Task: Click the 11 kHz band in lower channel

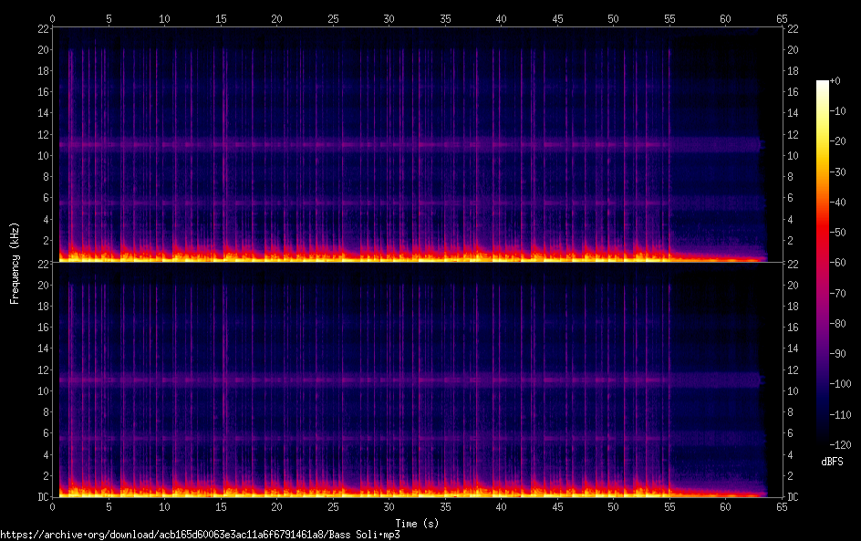Action: point(410,380)
